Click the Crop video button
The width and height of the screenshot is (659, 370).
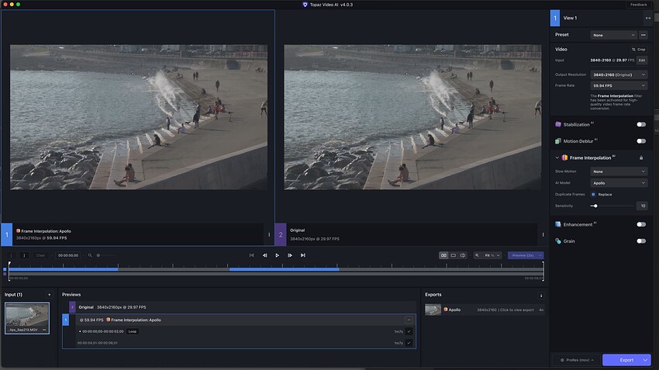click(638, 49)
